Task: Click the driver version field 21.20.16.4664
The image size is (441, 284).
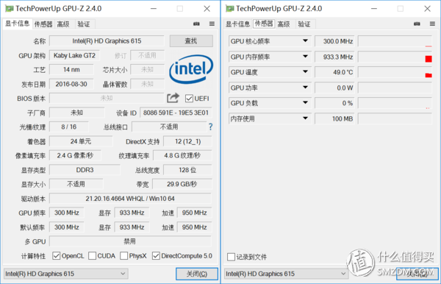Action: coord(130,199)
